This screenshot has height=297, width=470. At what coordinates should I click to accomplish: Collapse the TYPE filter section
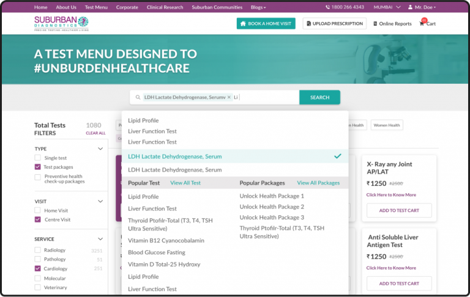click(x=100, y=148)
